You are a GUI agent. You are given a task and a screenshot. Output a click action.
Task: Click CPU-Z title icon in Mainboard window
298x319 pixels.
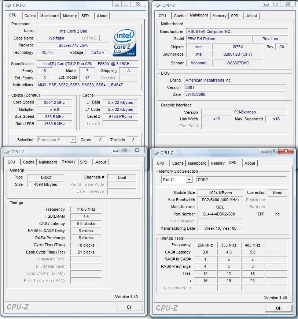[x=158, y=5]
